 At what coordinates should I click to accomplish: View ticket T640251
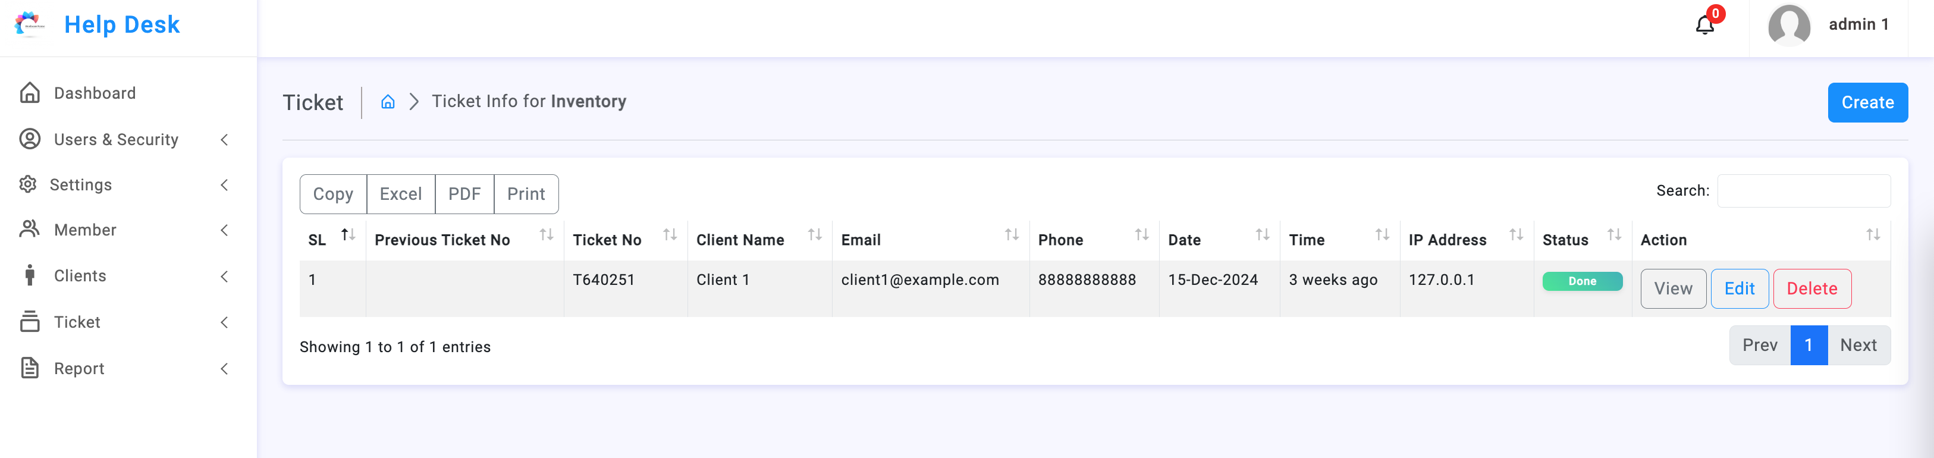click(1673, 288)
